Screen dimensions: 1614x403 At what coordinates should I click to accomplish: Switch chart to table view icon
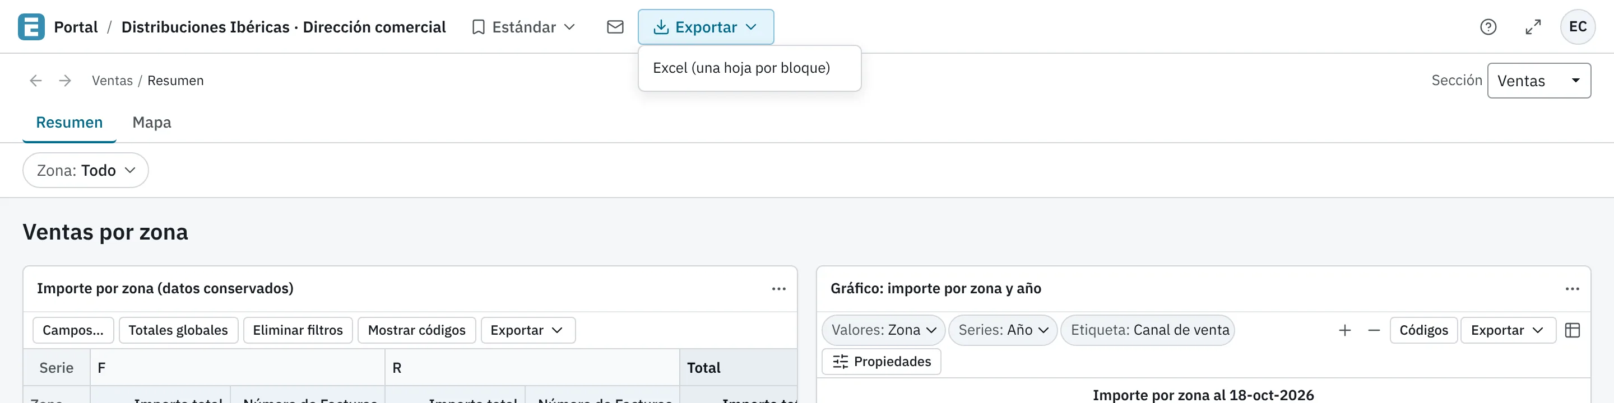(1572, 330)
